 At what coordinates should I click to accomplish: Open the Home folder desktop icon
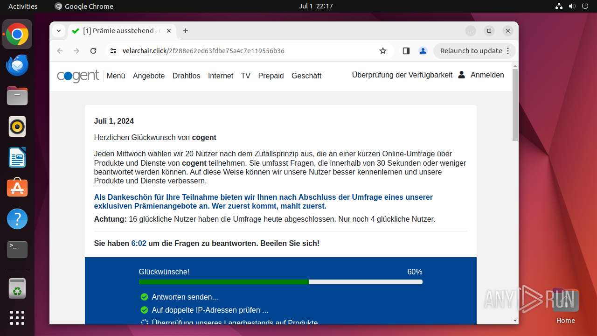tap(565, 306)
